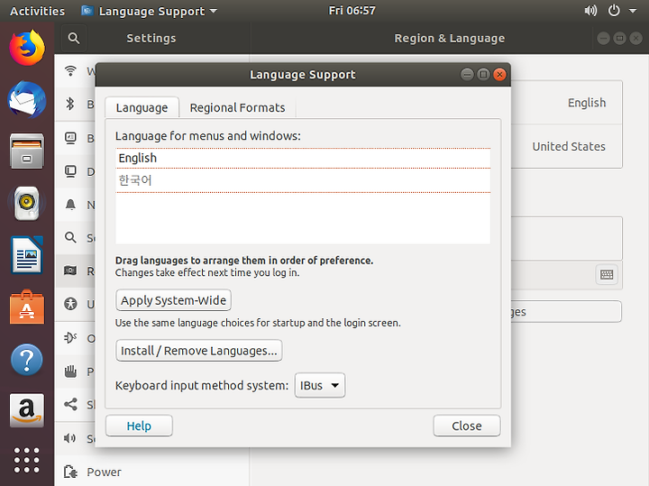This screenshot has height=486, width=649.
Task: Select the Dock icon in Settings sidebar
Action: pyautogui.click(x=71, y=171)
